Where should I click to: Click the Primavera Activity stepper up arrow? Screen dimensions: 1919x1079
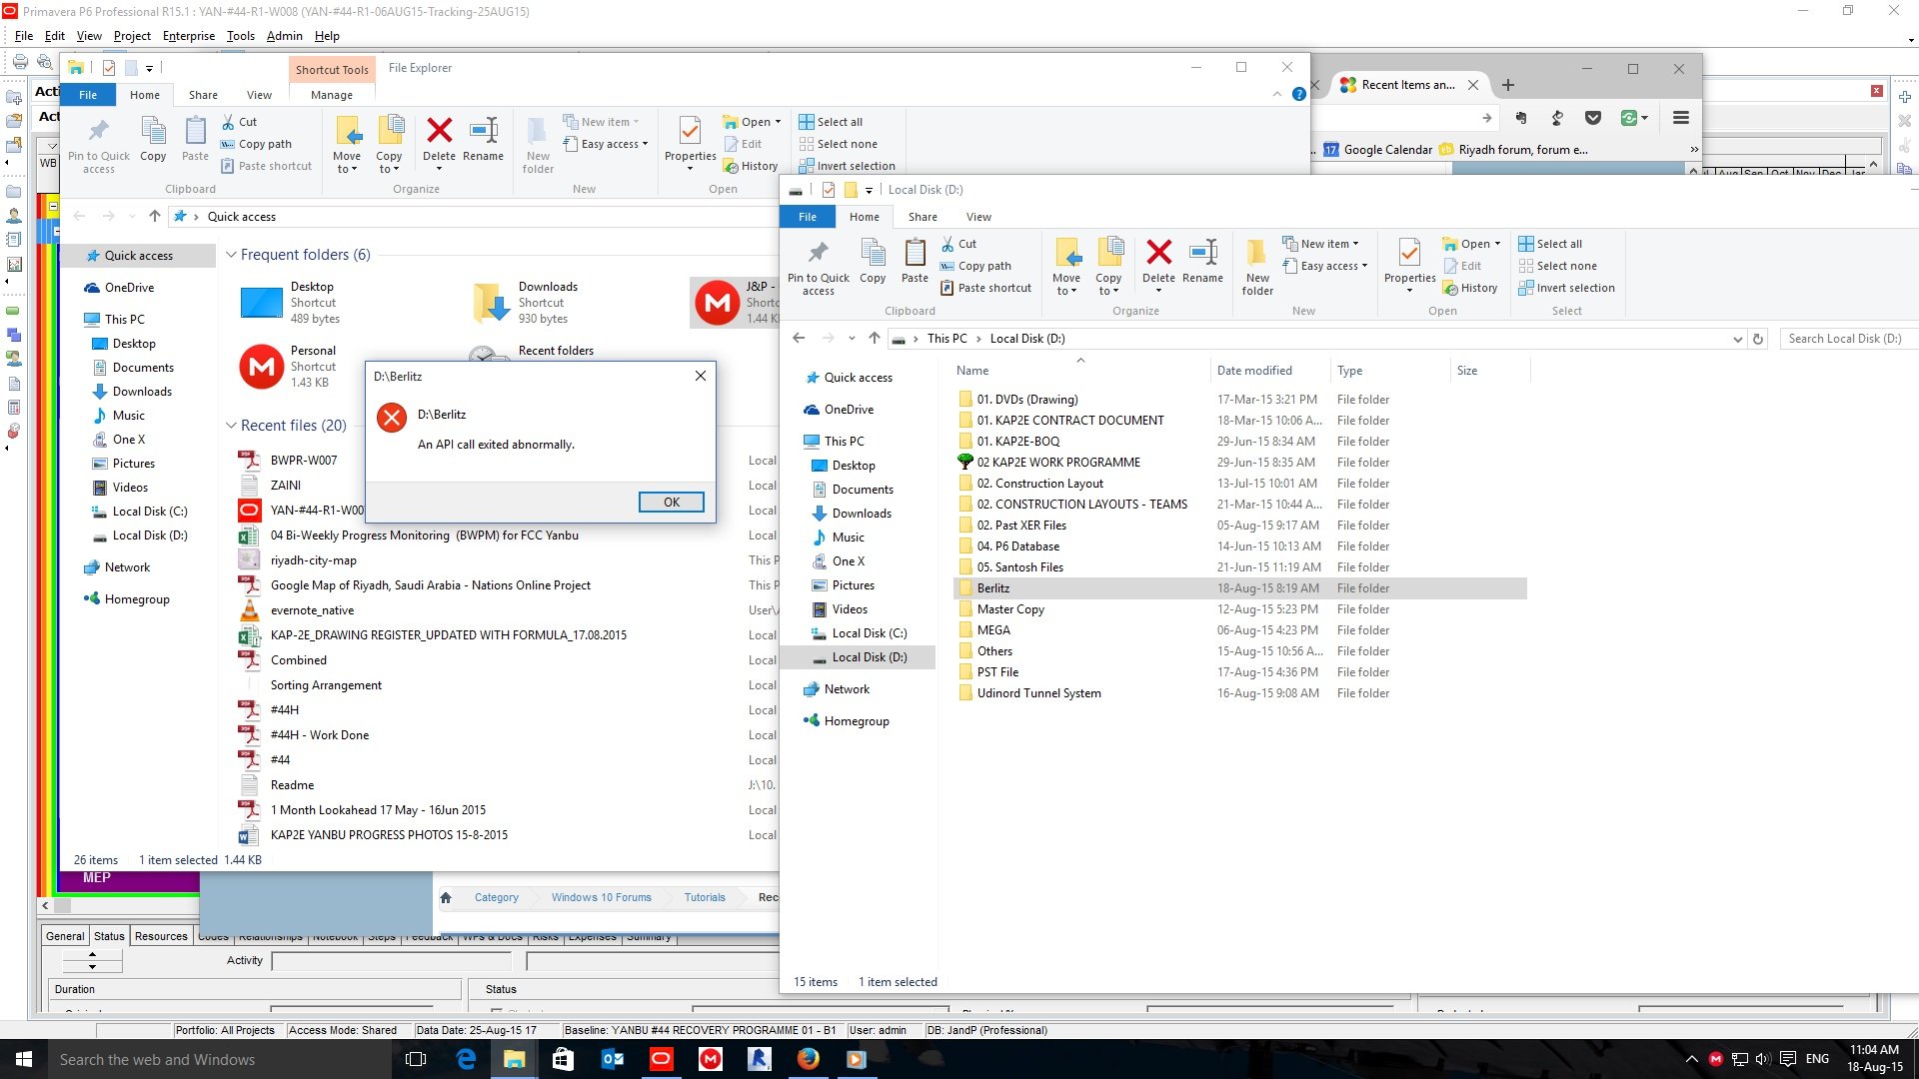click(92, 954)
